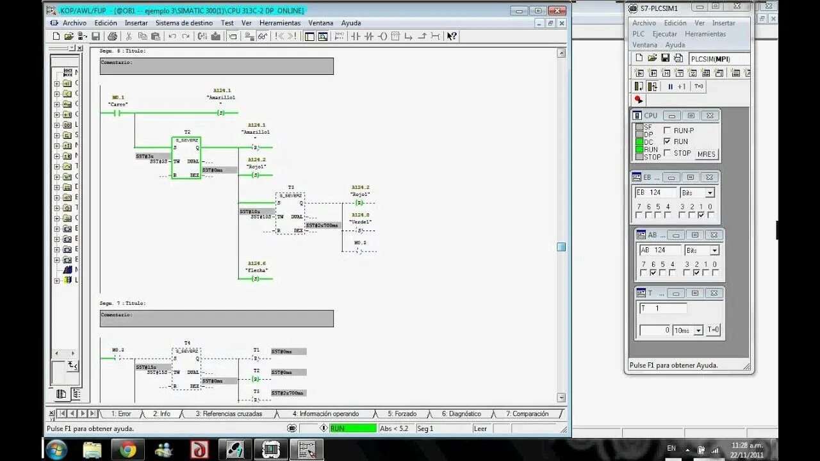
Task: Click the editor scrollbar down arrow
Action: pos(561,398)
